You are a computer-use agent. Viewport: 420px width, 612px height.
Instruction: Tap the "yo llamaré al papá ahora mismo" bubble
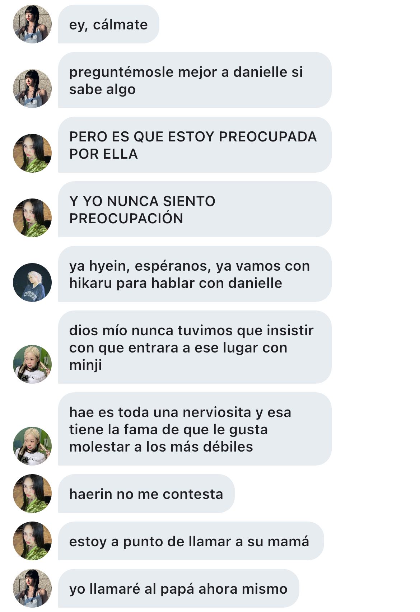179,588
